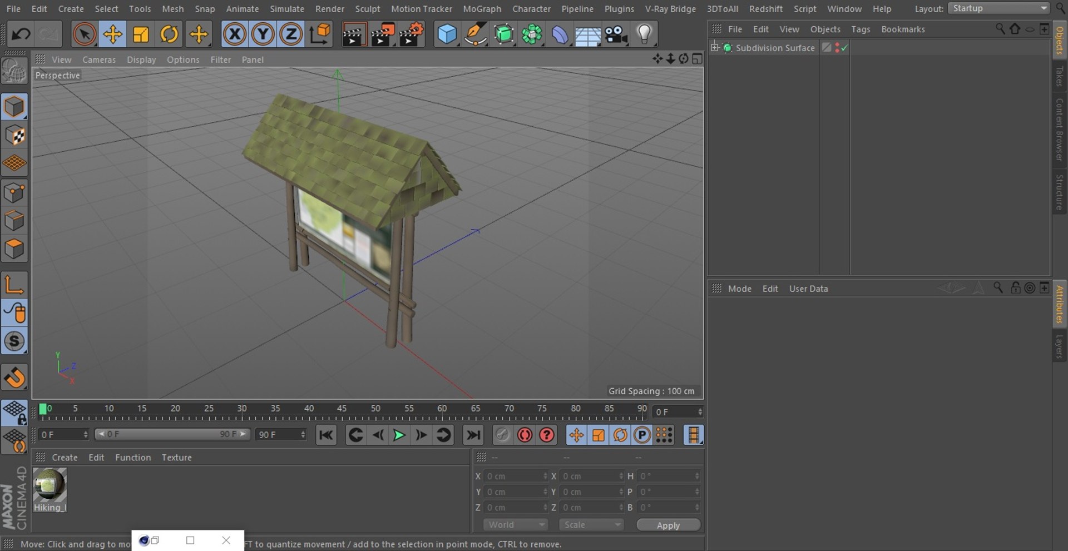Open the File menu
Image resolution: width=1068 pixels, height=551 pixels.
13,9
